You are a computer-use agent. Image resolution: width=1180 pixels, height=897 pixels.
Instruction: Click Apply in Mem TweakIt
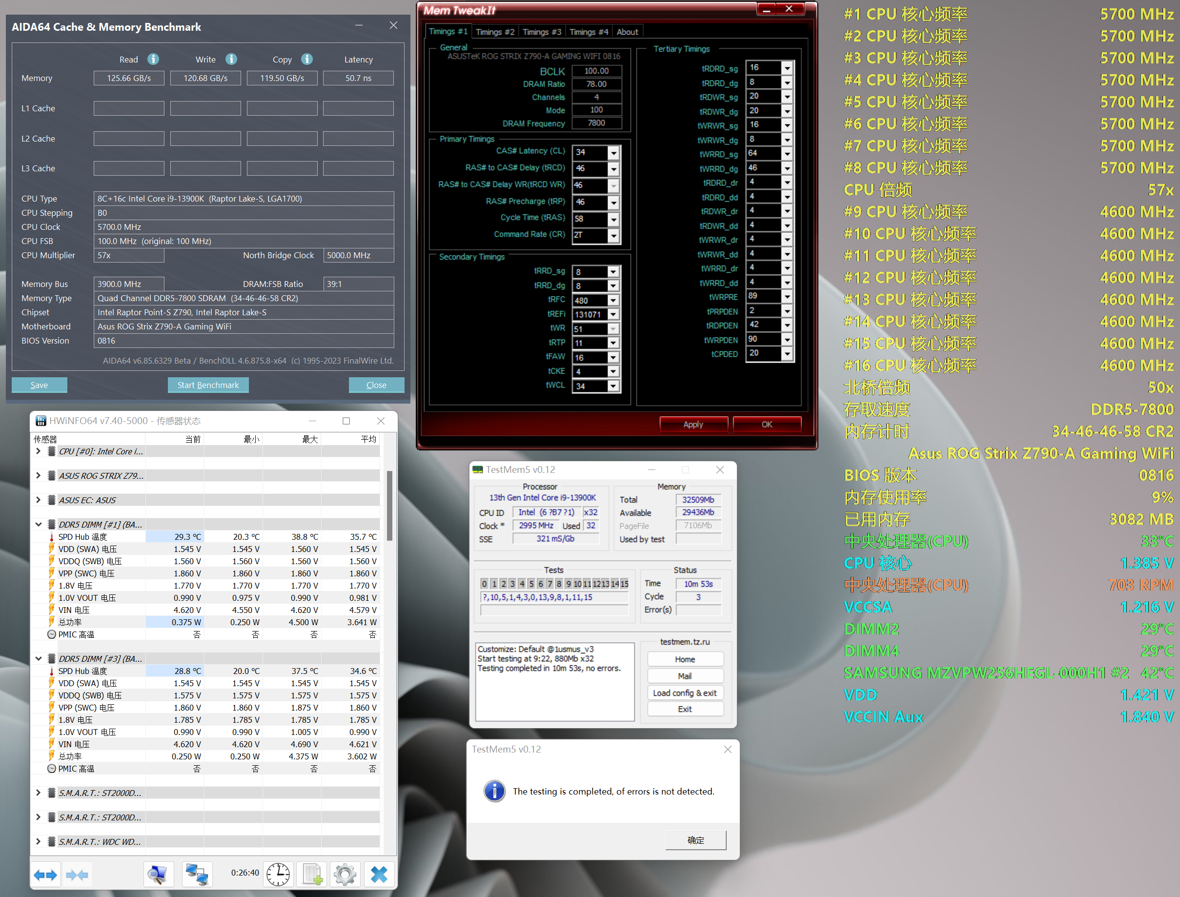point(693,425)
